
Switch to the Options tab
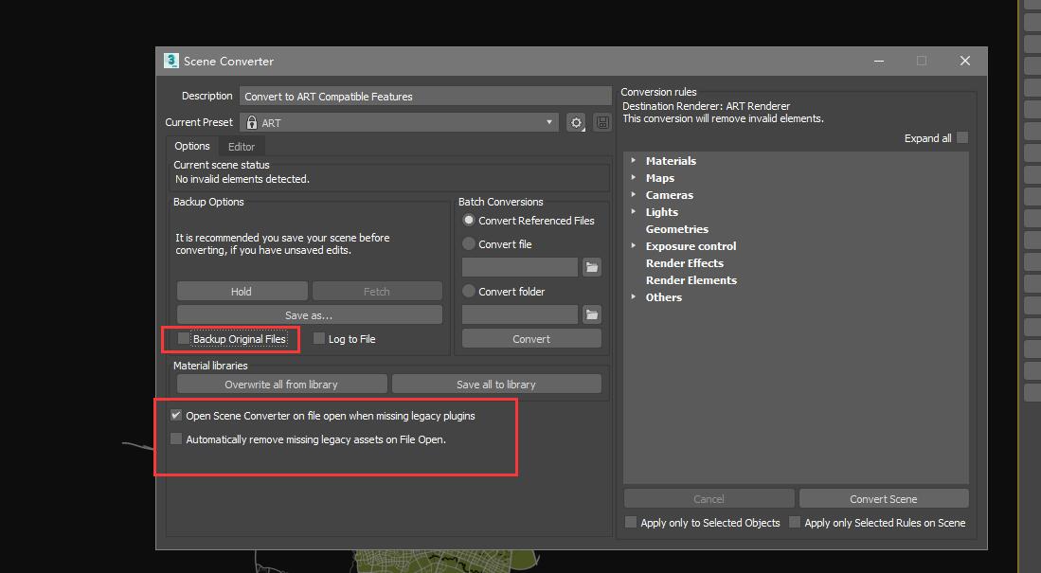pos(192,146)
